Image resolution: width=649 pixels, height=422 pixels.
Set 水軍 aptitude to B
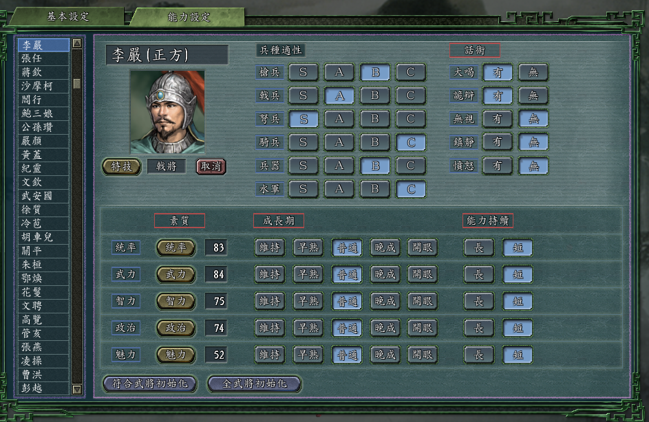click(x=375, y=189)
